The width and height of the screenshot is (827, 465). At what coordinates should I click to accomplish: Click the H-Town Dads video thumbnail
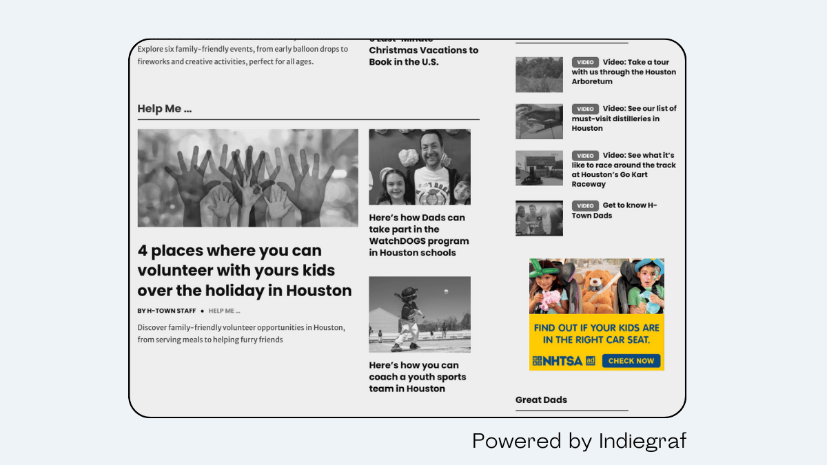click(x=538, y=218)
